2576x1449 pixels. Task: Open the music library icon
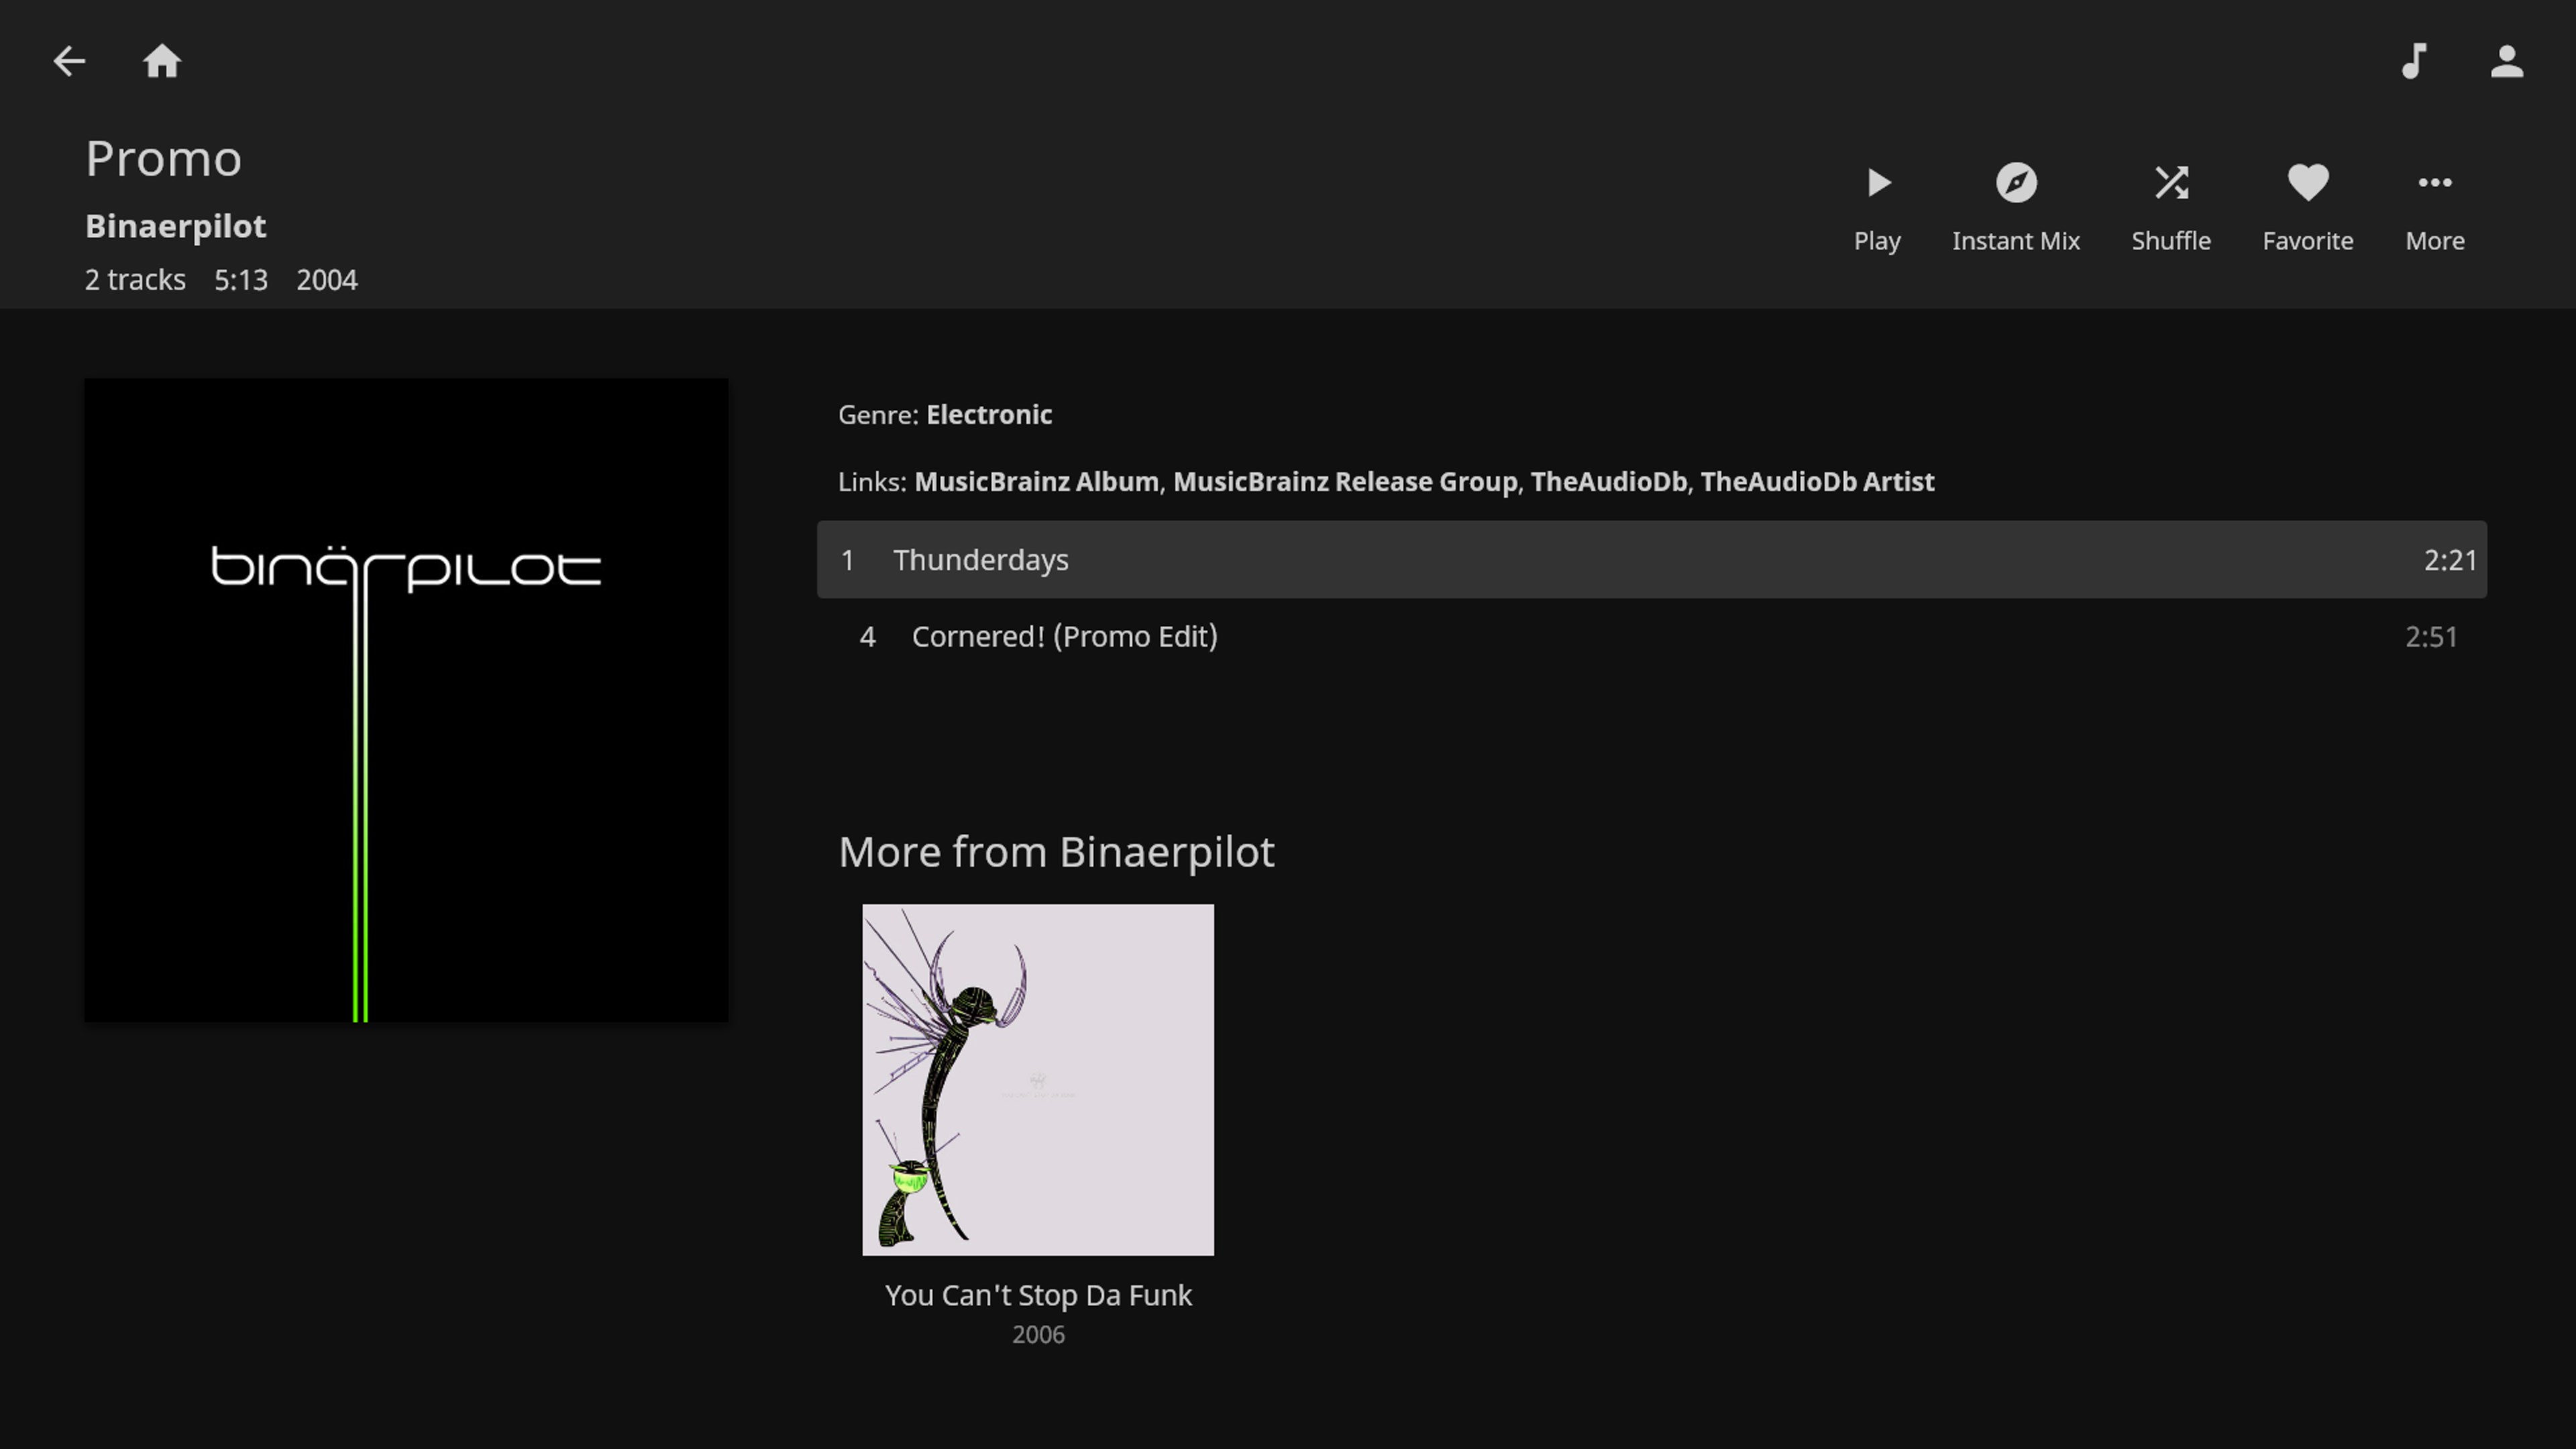(x=2414, y=61)
